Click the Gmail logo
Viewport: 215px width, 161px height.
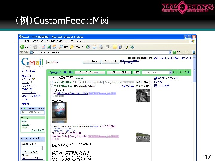(x=32, y=62)
